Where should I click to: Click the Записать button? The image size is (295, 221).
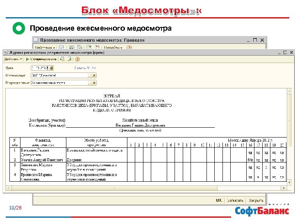click(x=235, y=200)
